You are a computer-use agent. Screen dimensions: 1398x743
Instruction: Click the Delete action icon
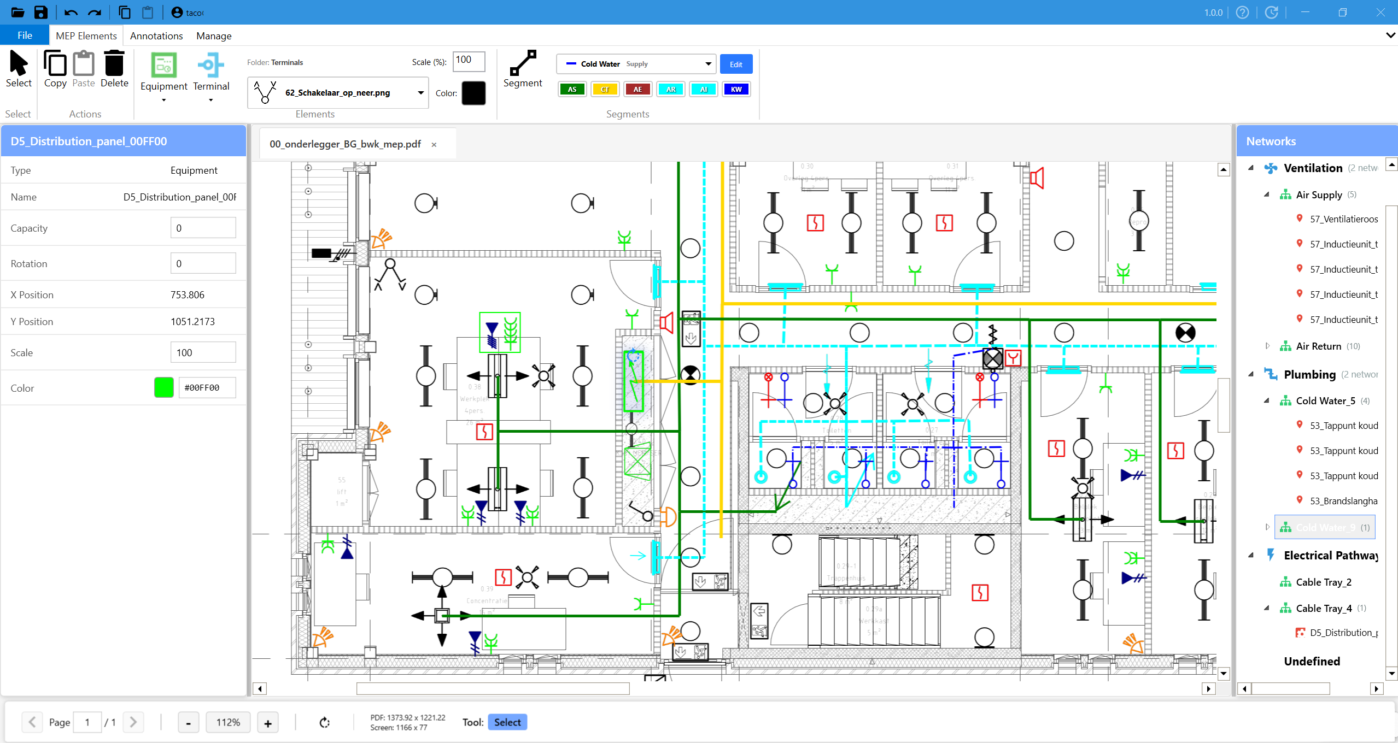pyautogui.click(x=114, y=66)
